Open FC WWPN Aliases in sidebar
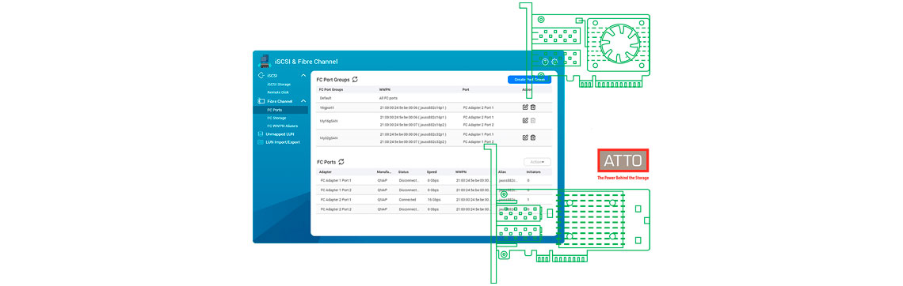 pos(282,126)
